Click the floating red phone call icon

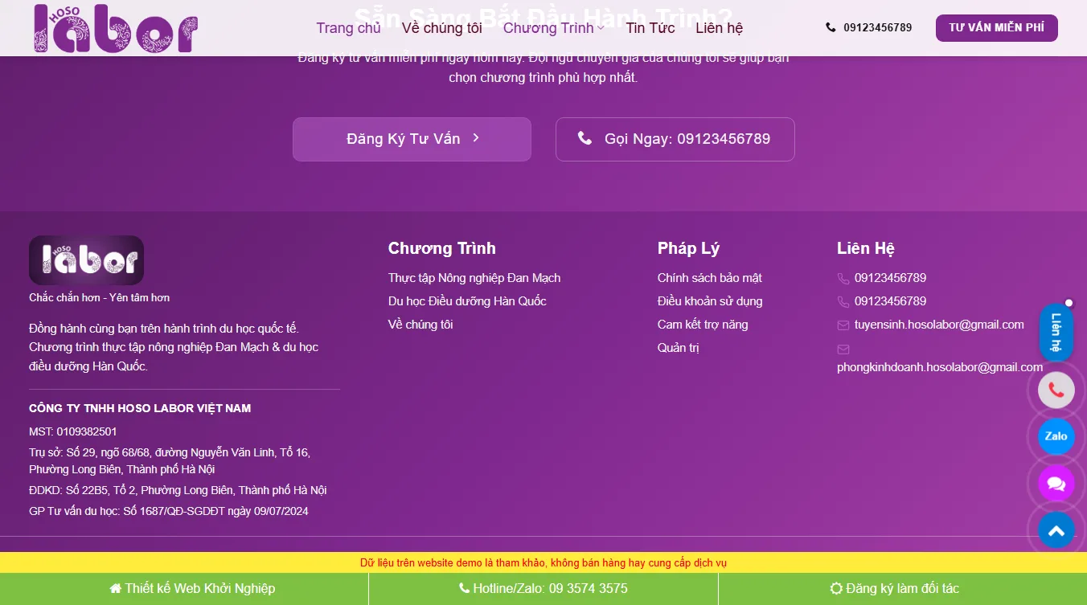[1056, 390]
